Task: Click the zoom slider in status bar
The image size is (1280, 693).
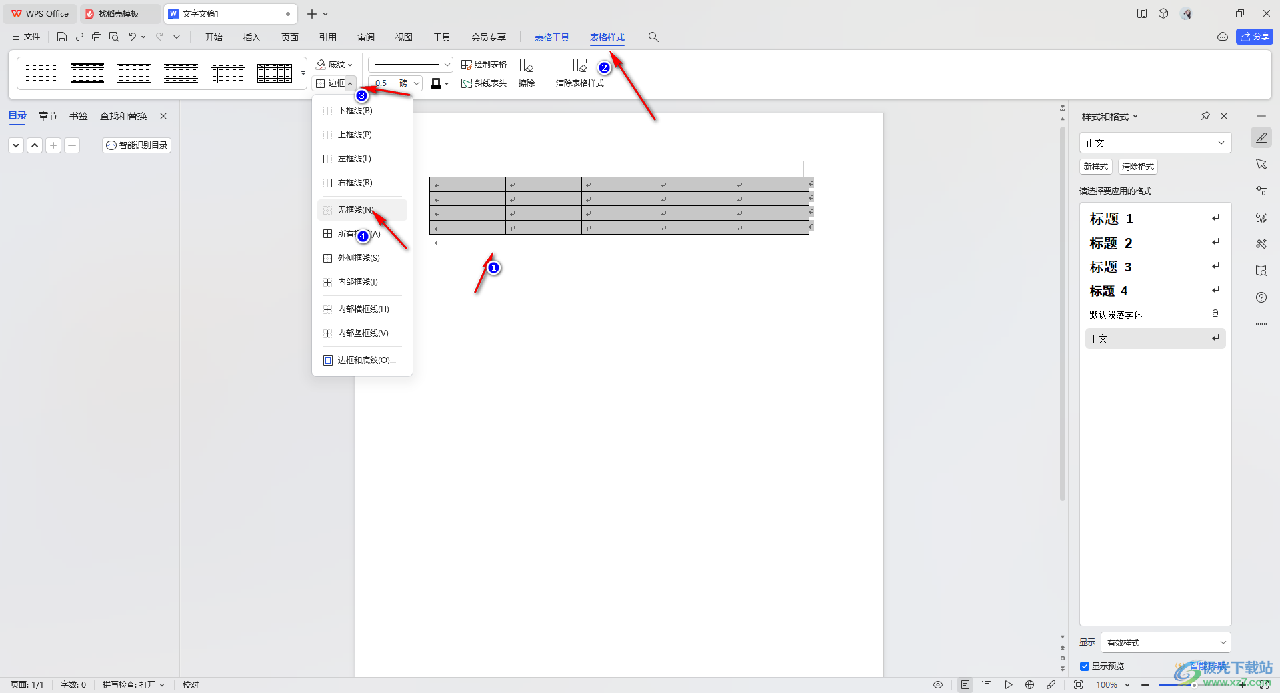Action: (1193, 684)
